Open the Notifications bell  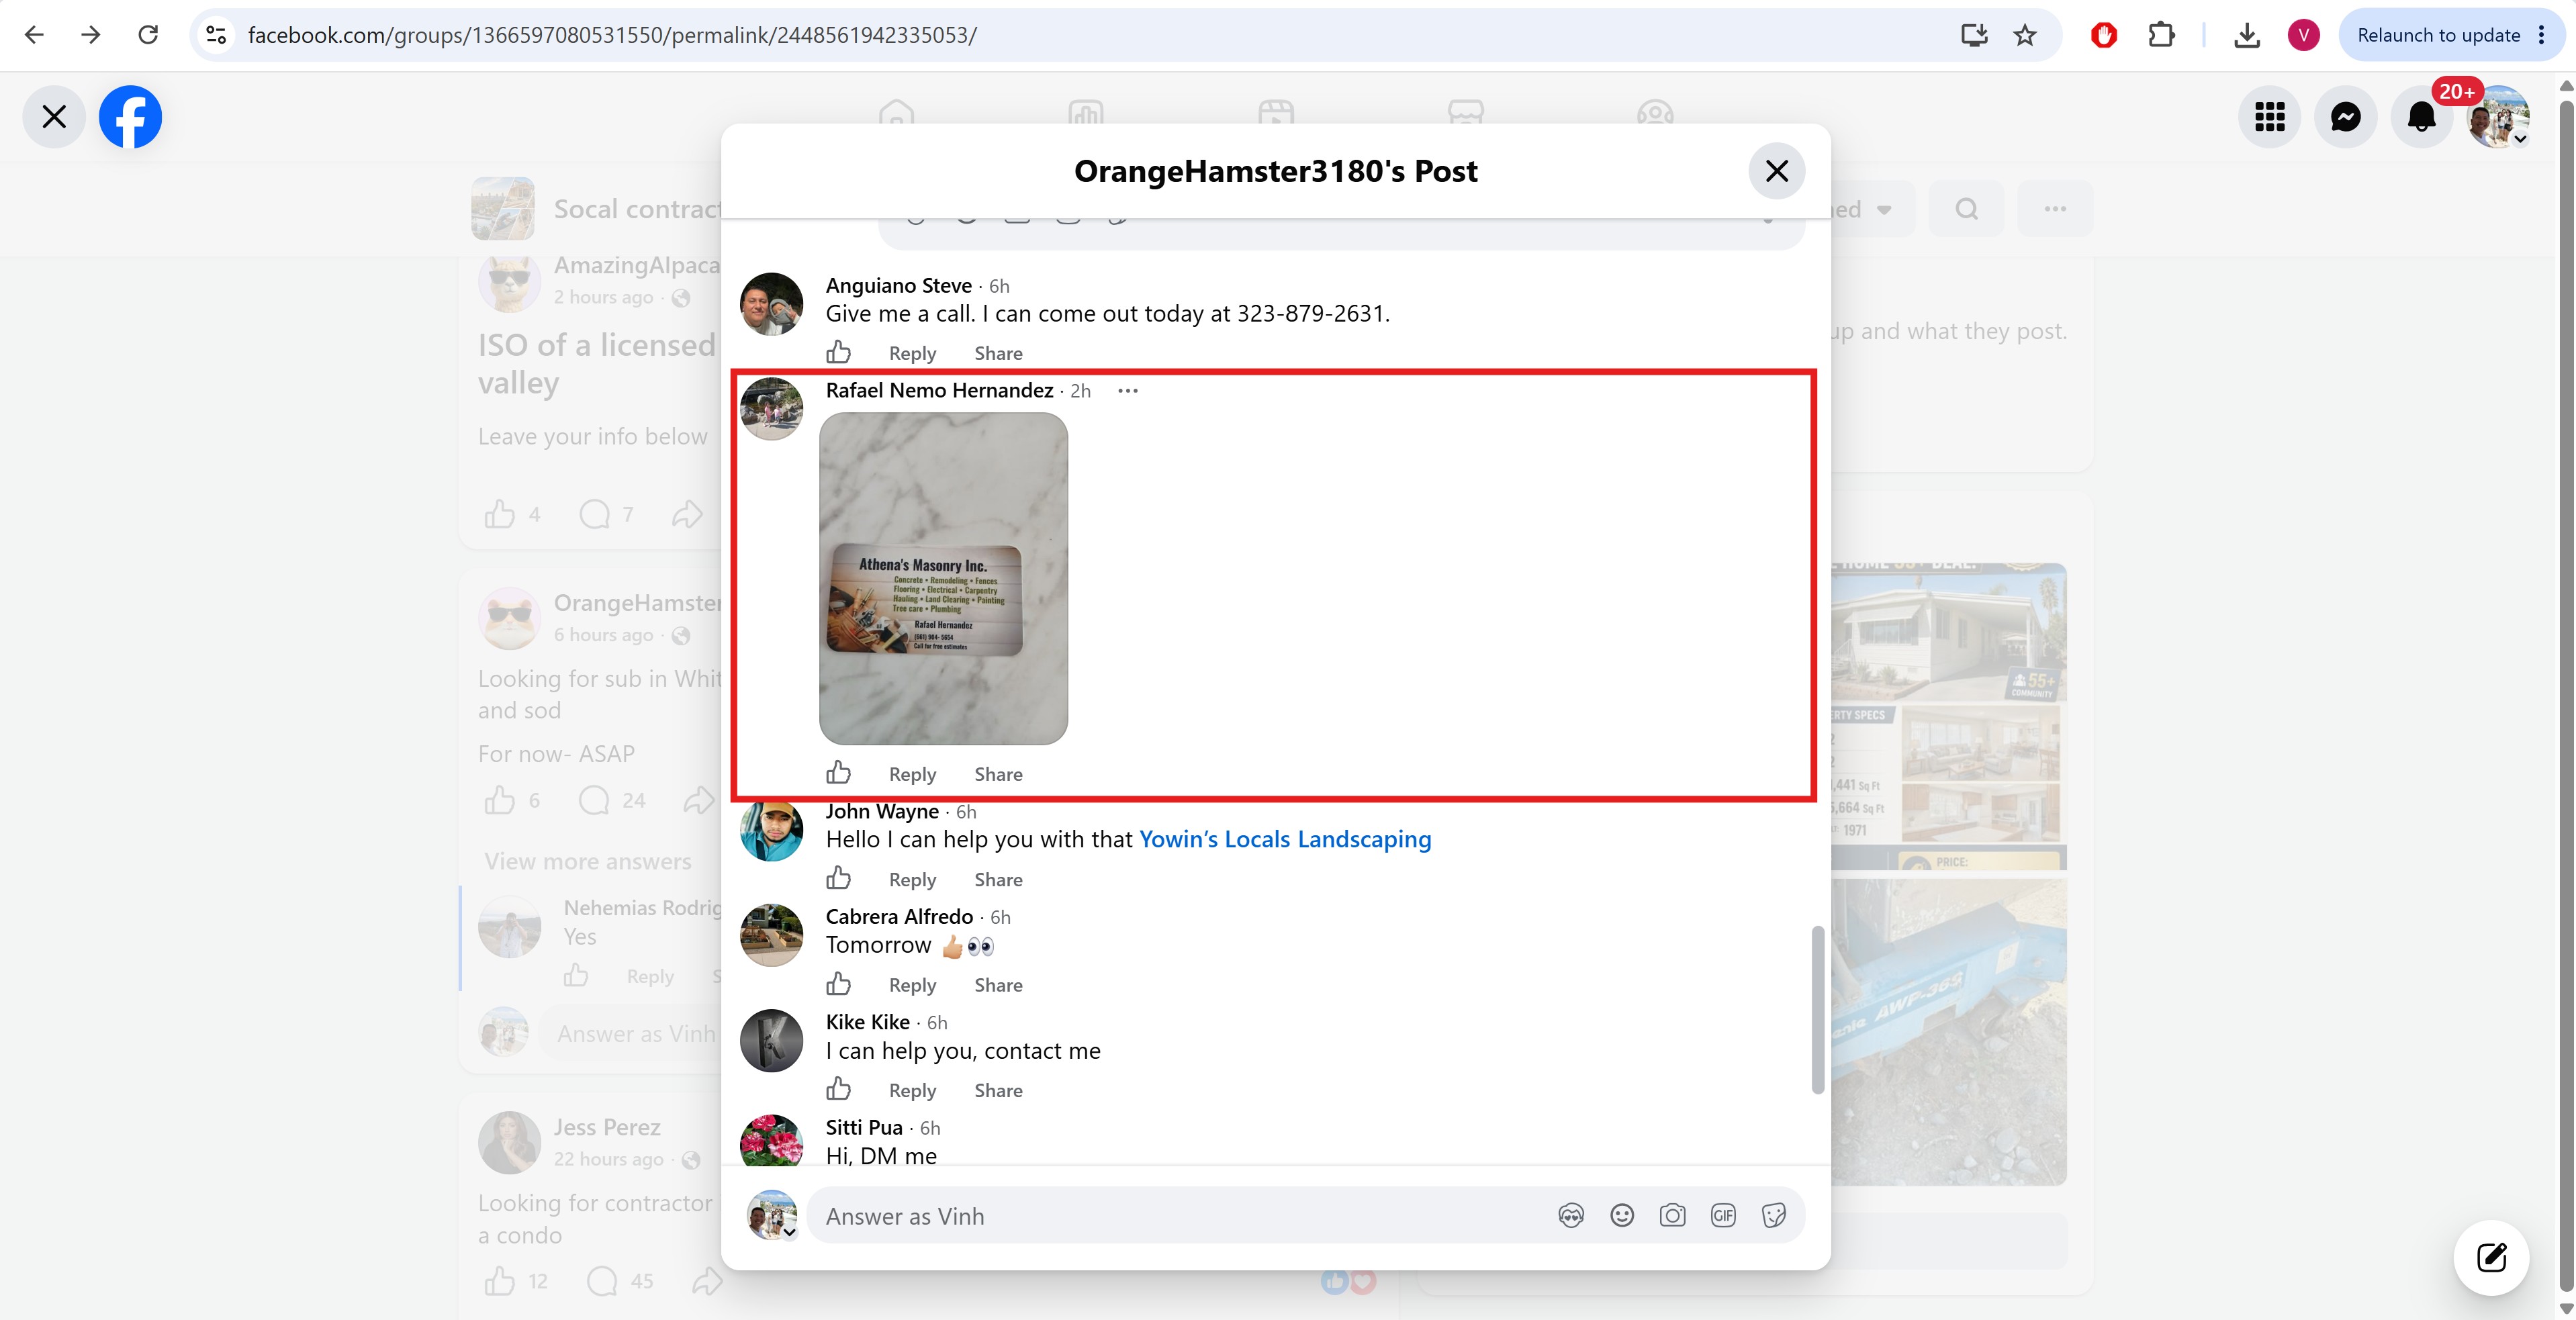pyautogui.click(x=2422, y=117)
